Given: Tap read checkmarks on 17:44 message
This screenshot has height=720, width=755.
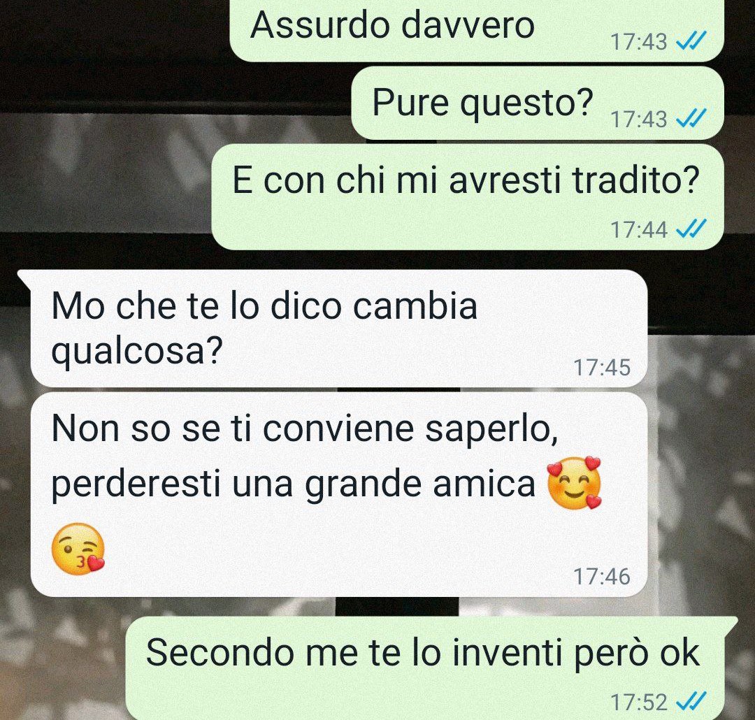Looking at the screenshot, I should [691, 229].
